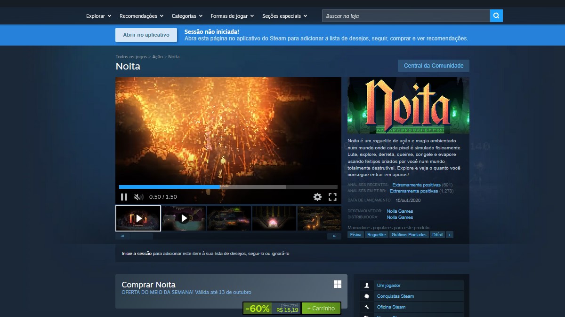
Task: Select the second video thumbnail
Action: [183, 218]
